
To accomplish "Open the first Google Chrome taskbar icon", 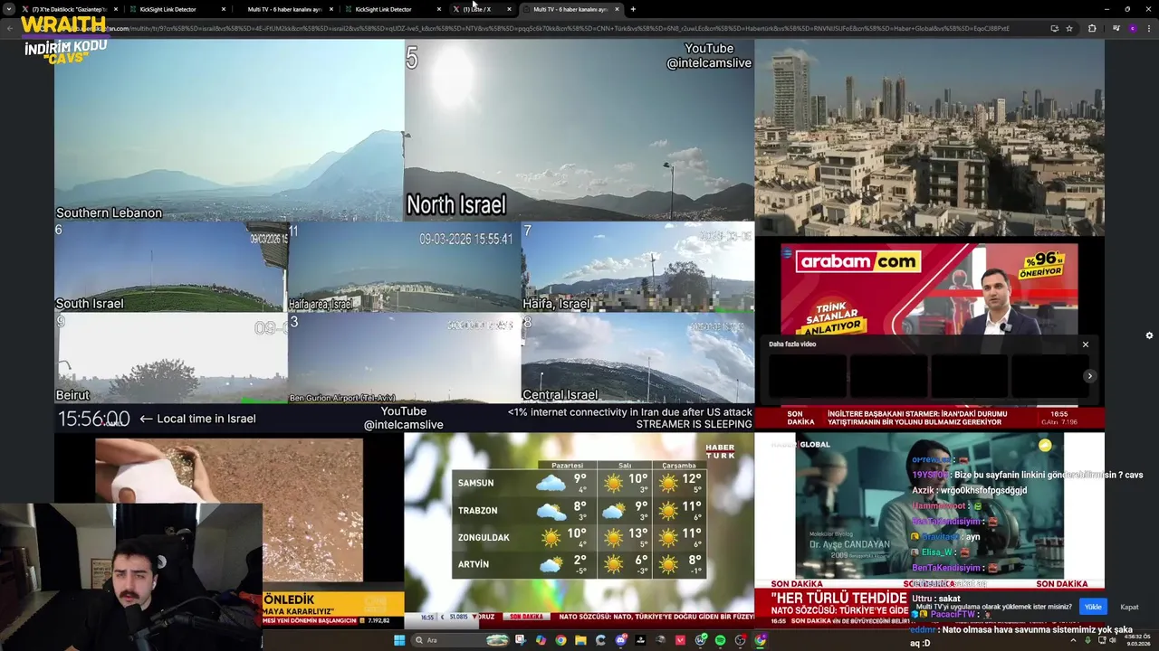I will (560, 640).
